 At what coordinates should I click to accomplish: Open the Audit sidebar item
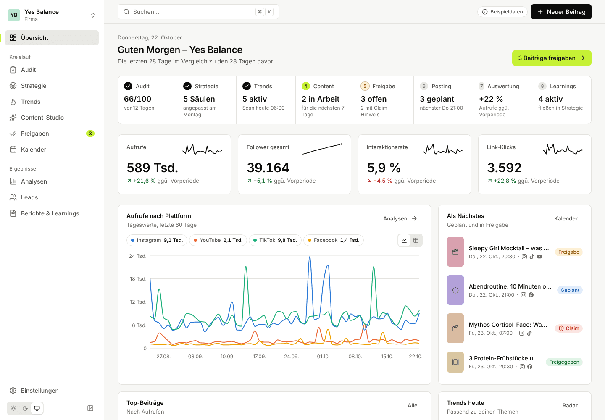point(52,70)
